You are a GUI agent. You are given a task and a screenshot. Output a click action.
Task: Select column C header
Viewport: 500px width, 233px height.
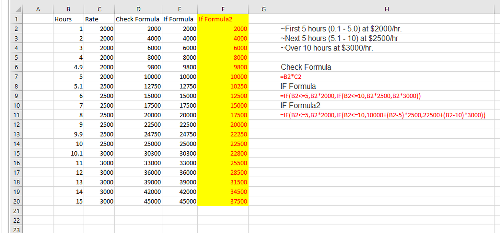coord(99,9)
